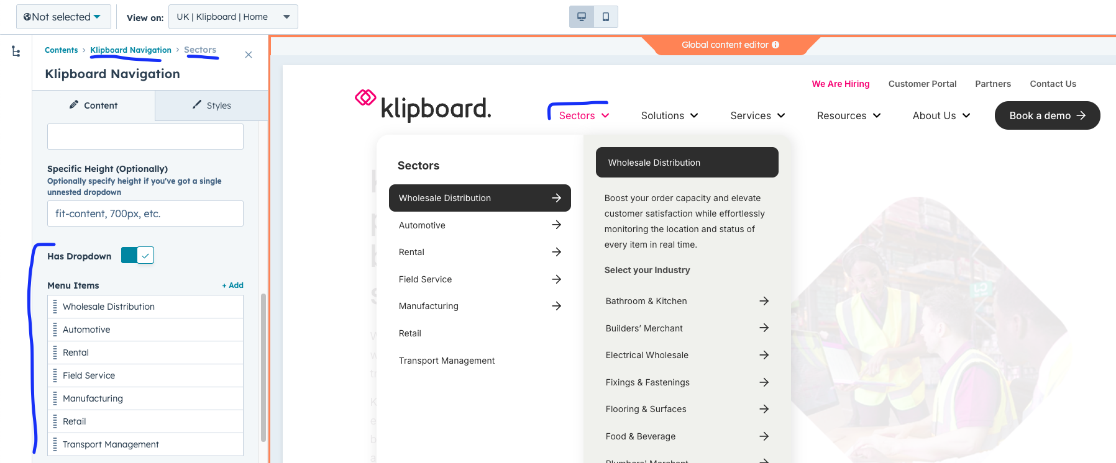Open Rental menu item in editor
Image resolution: width=1116 pixels, height=463 pixels.
tap(145, 353)
